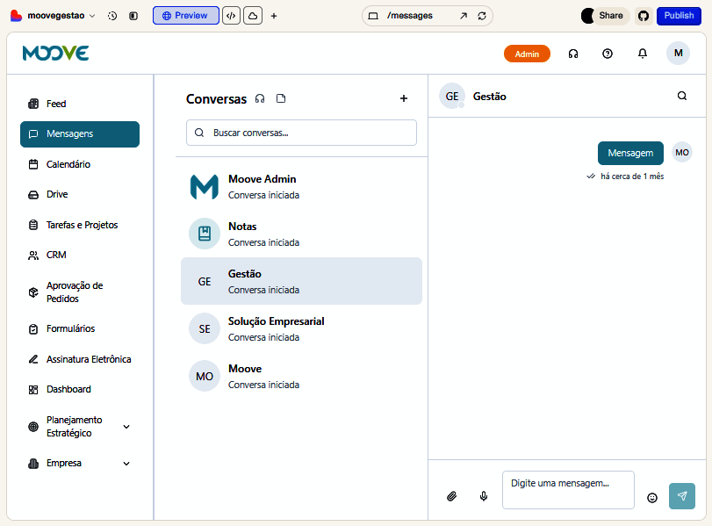Toggle the code view button in top bar

[231, 16]
